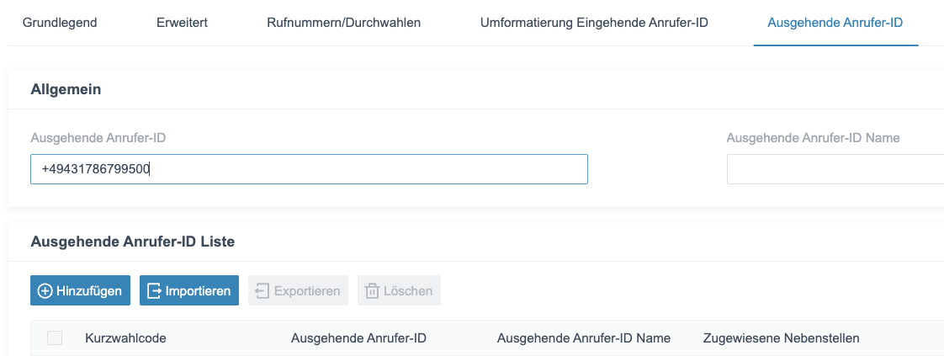Open the Umformatierung Eingehende Anrufer-ID tab
The image size is (944, 356).
coord(594,23)
